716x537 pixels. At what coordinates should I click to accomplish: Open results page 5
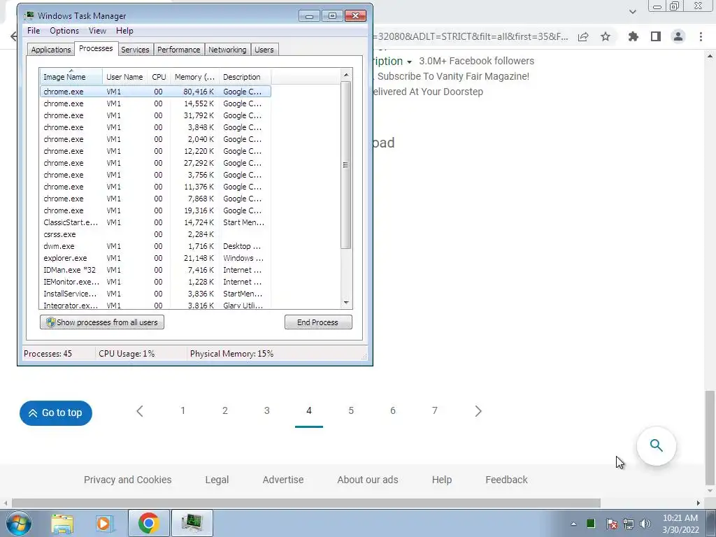click(351, 410)
